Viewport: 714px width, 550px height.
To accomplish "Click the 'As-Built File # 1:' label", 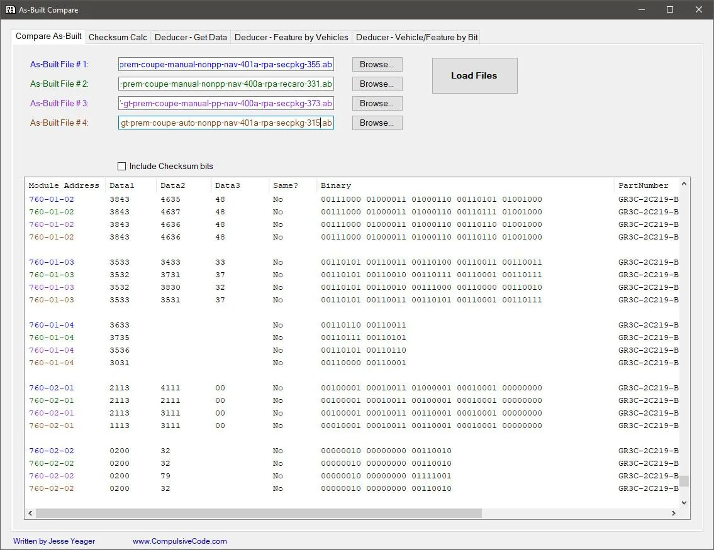I will tap(59, 65).
